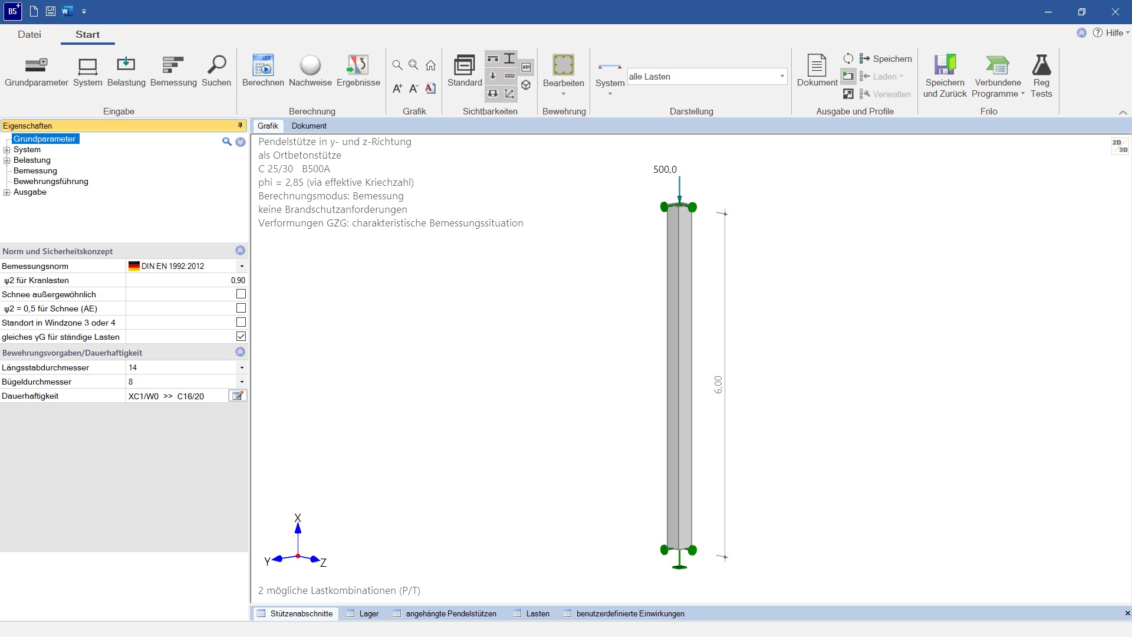1132x637 pixels.
Task: Open the Datei menu tab
Action: coord(29,34)
